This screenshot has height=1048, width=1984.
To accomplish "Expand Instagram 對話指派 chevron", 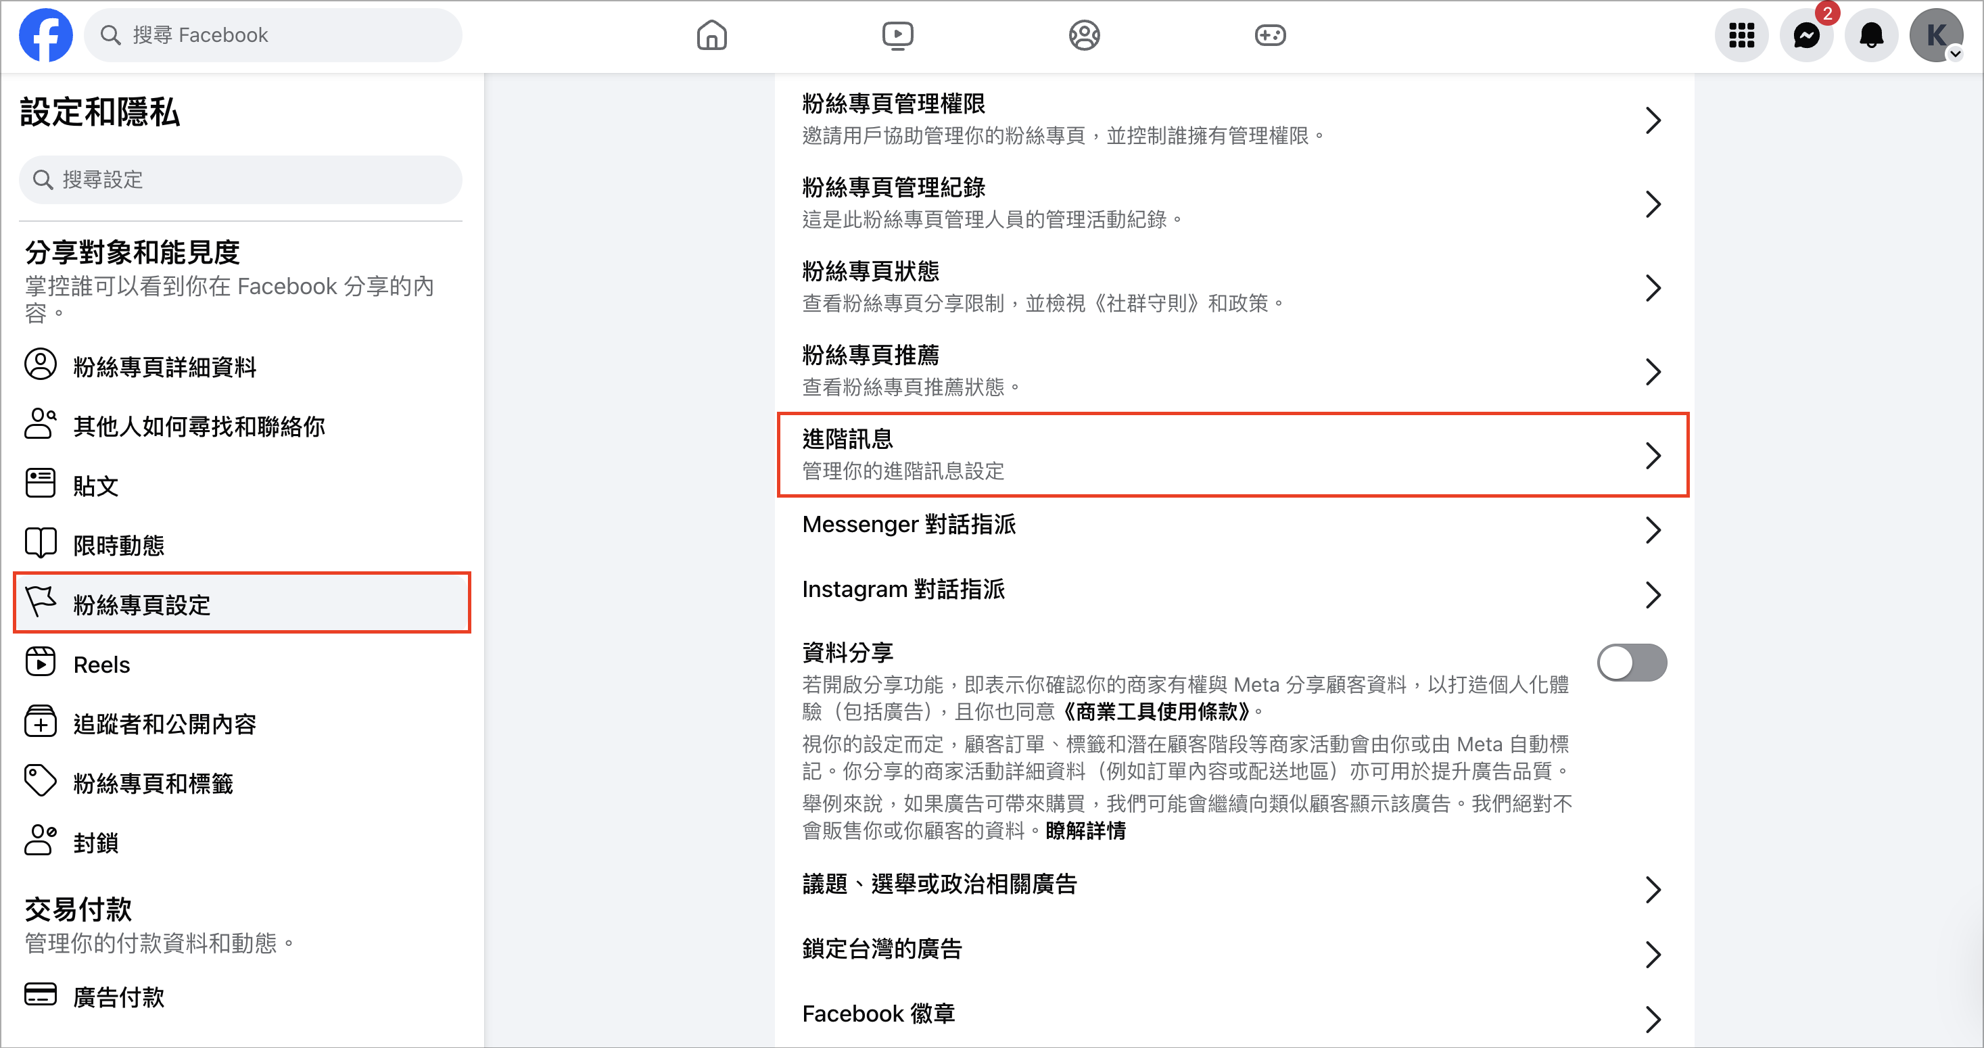I will click(x=1653, y=594).
